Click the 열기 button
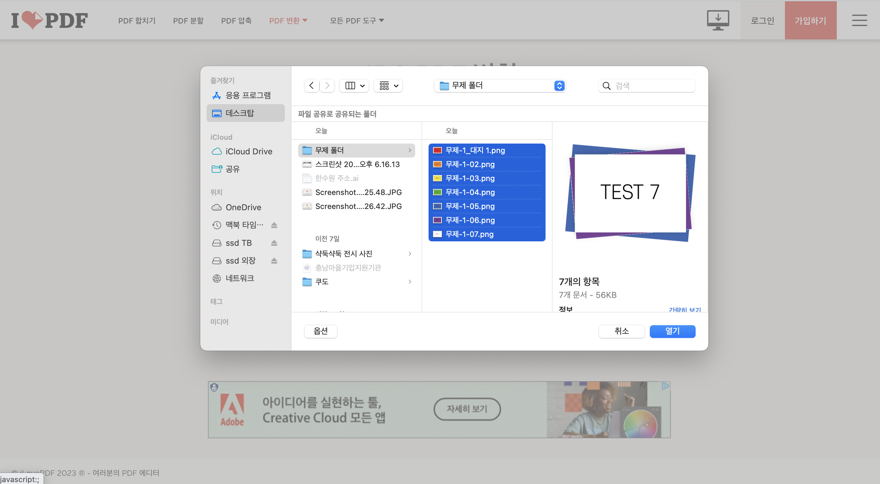The height and width of the screenshot is (484, 880). pyautogui.click(x=672, y=331)
